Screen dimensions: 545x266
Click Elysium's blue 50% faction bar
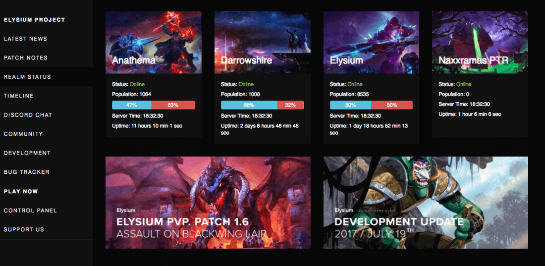pos(350,105)
